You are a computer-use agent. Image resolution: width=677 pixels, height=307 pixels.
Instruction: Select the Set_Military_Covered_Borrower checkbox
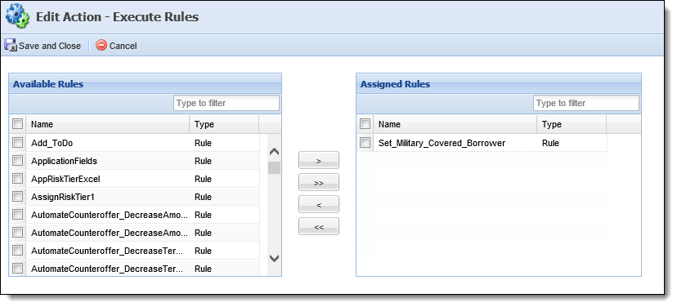tap(365, 143)
